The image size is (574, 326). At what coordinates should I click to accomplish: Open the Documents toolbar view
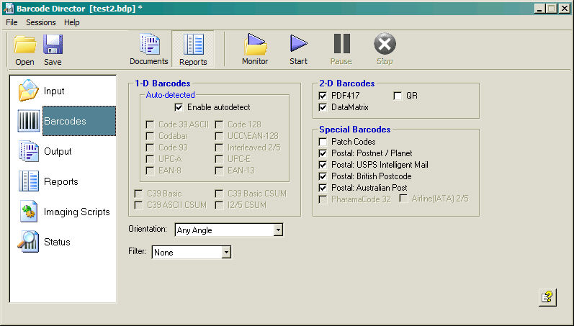pos(149,45)
